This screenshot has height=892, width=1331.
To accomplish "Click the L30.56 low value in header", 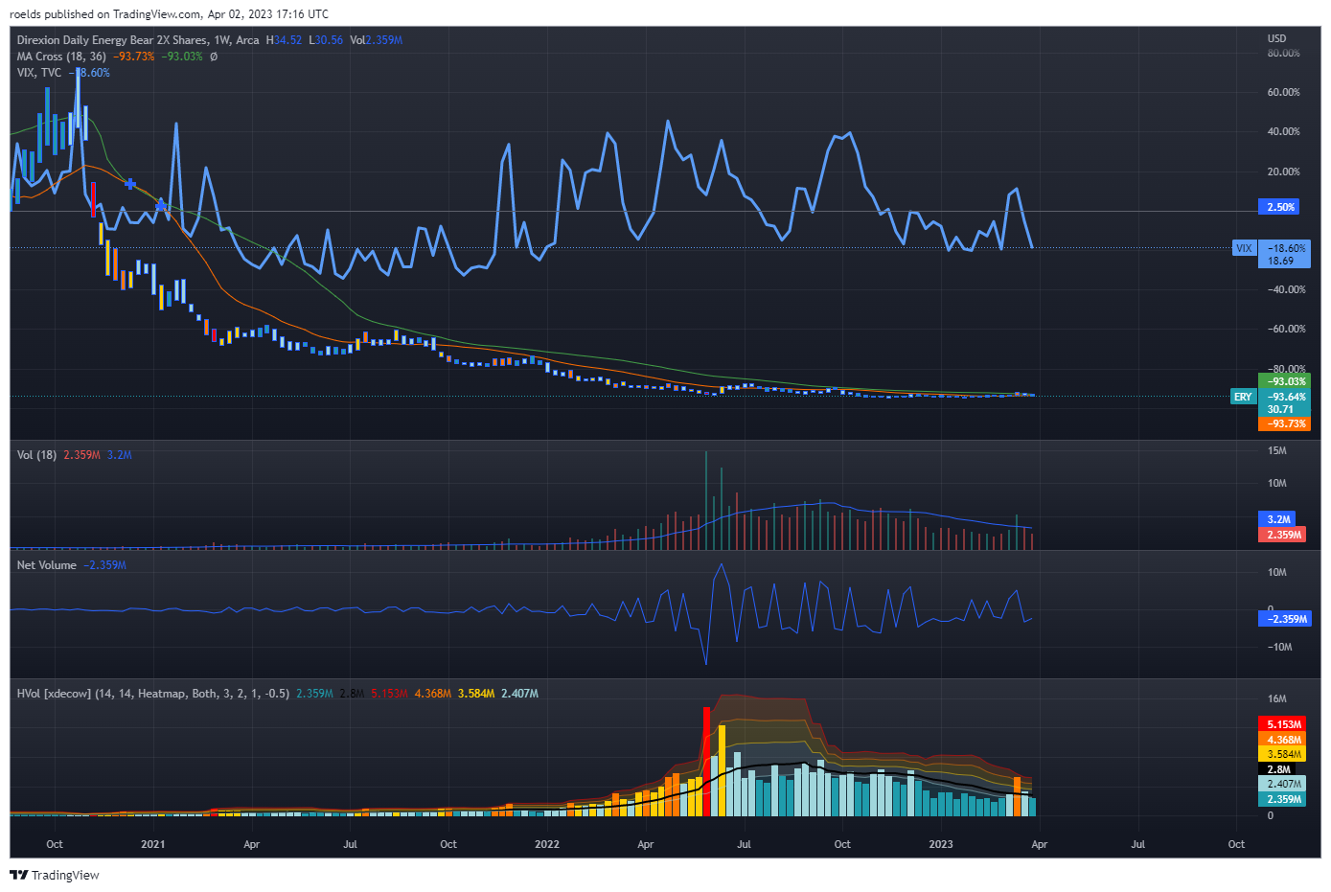I will pos(326,40).
